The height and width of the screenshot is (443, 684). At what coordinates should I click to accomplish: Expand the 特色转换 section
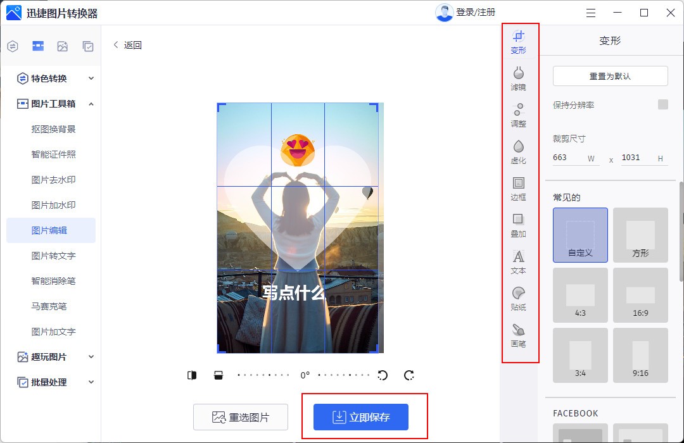[x=51, y=78]
